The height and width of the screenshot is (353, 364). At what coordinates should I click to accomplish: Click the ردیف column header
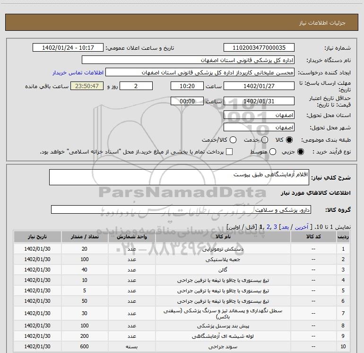[x=343, y=236]
